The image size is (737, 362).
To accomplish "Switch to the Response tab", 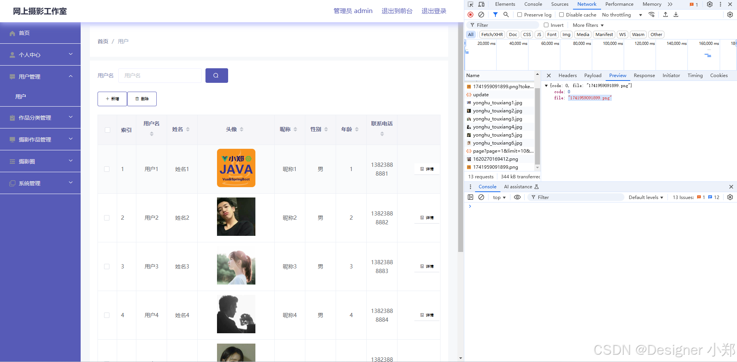I will coord(644,76).
